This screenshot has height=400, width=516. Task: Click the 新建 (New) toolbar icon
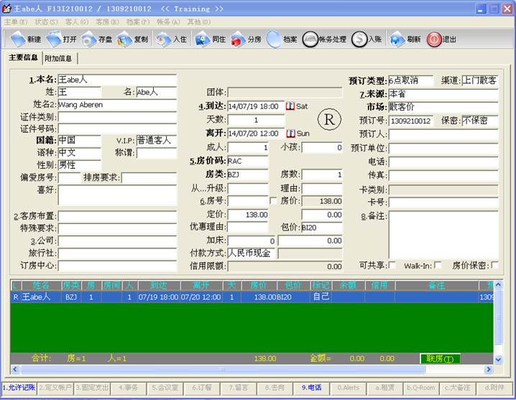pos(18,39)
